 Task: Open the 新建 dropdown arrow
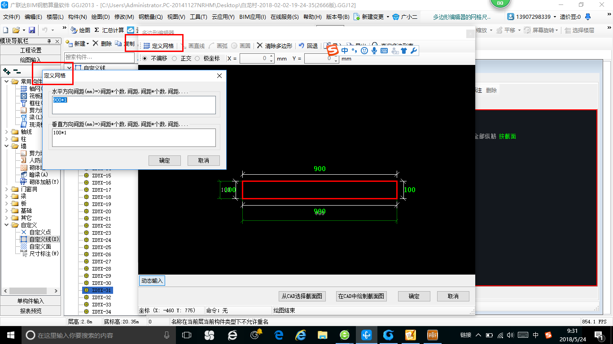88,43
